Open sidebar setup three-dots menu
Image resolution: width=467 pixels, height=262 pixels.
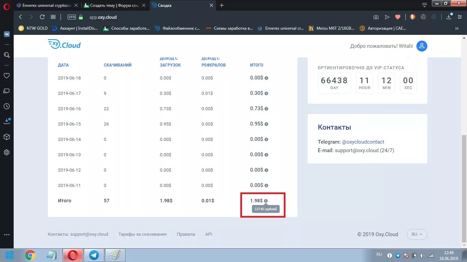coord(6,235)
